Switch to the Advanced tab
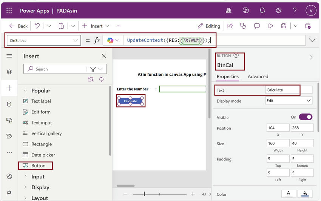 coord(258,77)
